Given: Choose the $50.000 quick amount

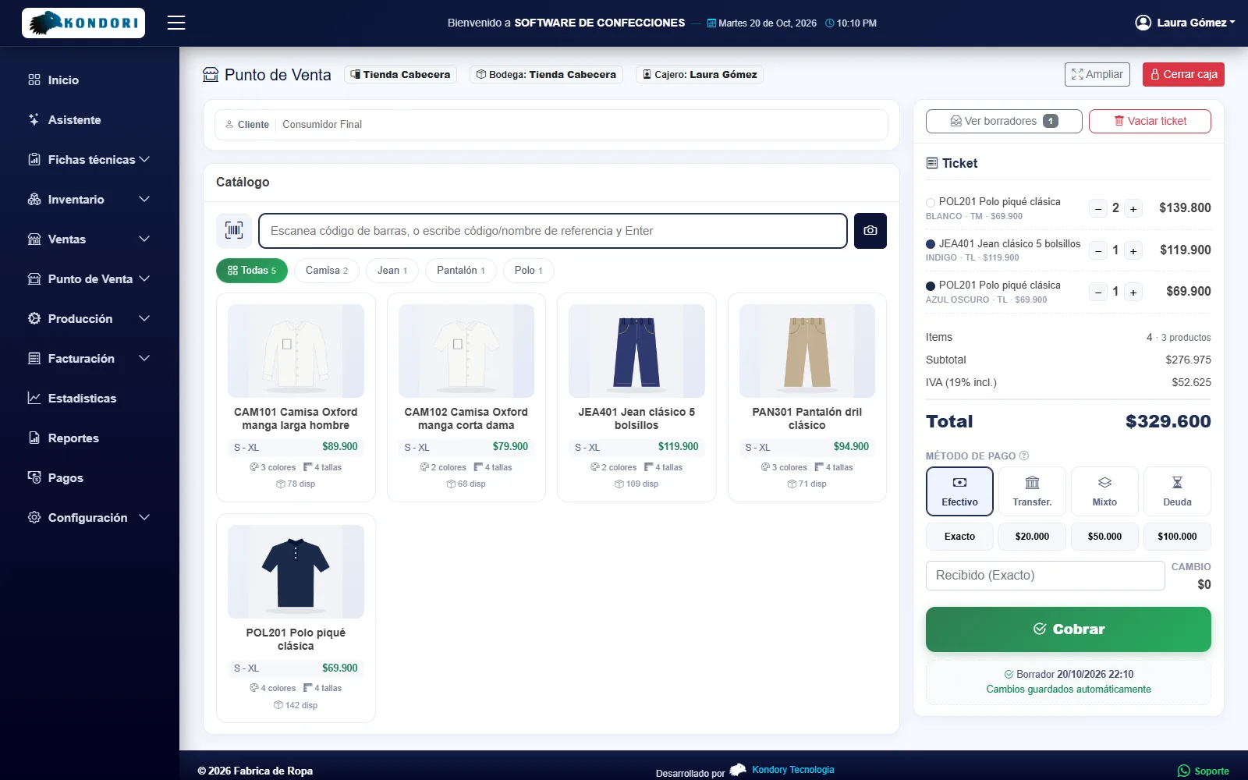Looking at the screenshot, I should click(1104, 537).
